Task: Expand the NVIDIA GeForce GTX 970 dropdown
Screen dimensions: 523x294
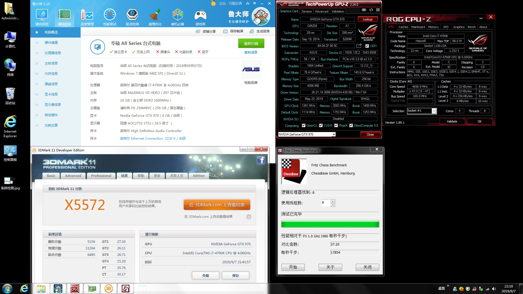Action: coord(333,134)
